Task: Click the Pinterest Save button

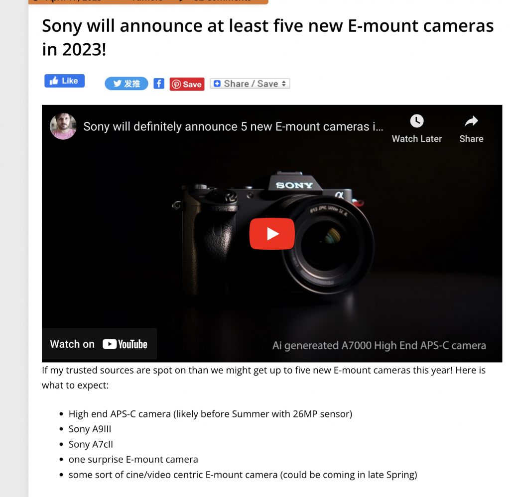Action: [x=187, y=84]
